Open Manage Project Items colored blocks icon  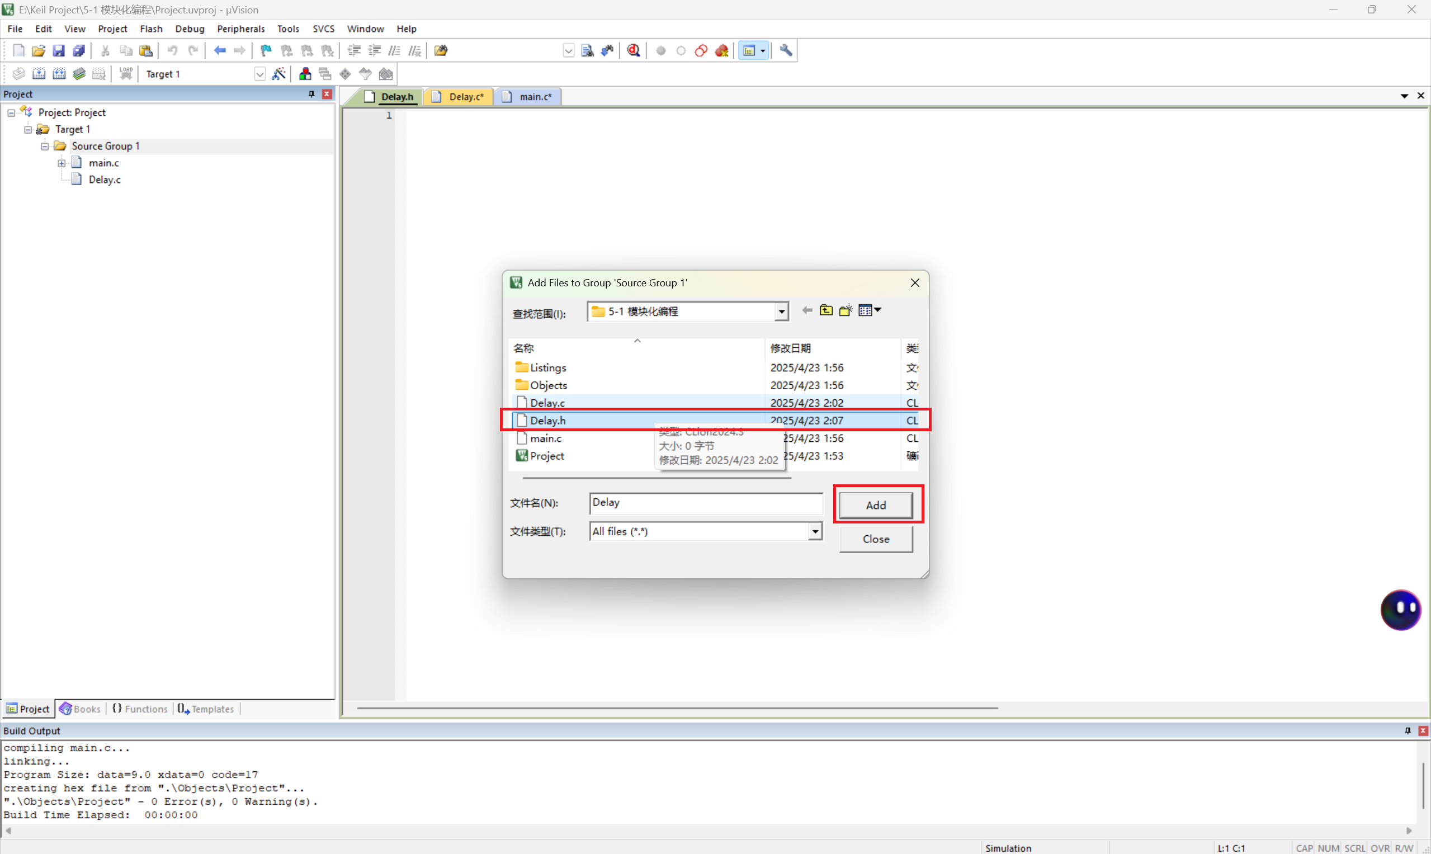[x=305, y=74]
